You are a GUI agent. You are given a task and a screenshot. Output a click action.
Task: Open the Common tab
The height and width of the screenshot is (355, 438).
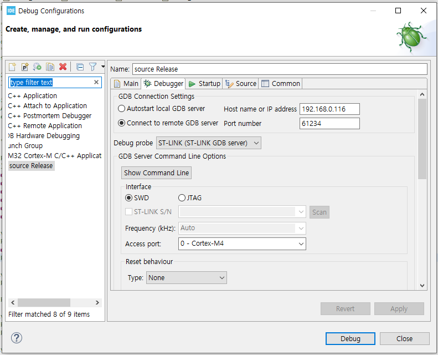(281, 84)
